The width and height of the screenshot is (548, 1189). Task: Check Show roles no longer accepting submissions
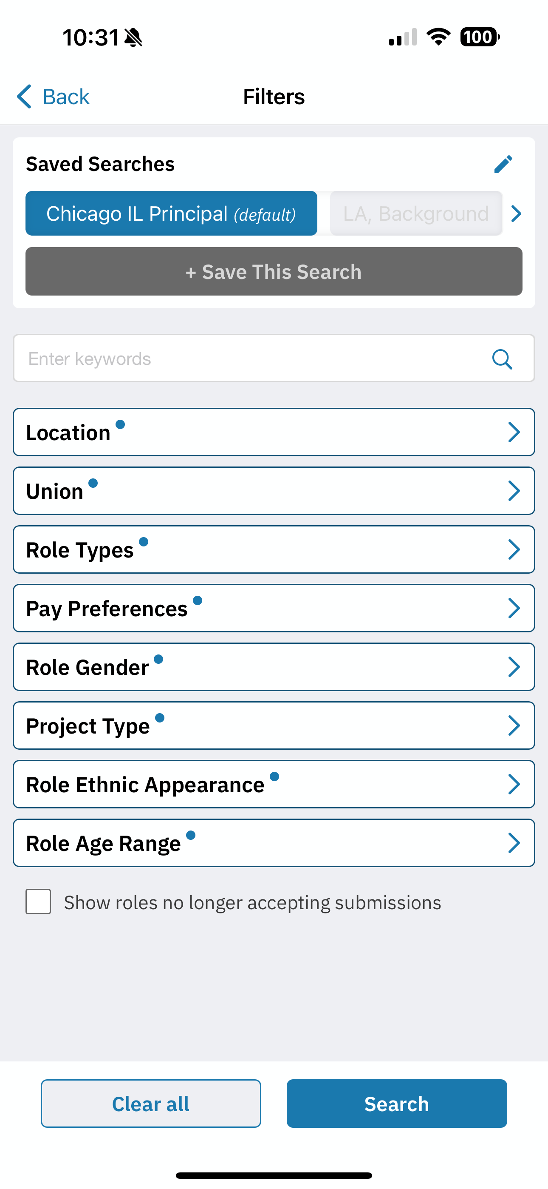coord(38,902)
